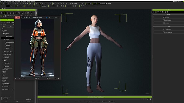Expand the Makeup node in tree

pos(2,73)
